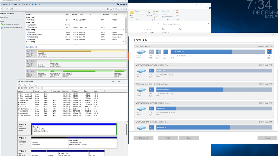Select 'Data' (E:) volume in Acronis list
The image size is (278, 156).
[x=75, y=20]
